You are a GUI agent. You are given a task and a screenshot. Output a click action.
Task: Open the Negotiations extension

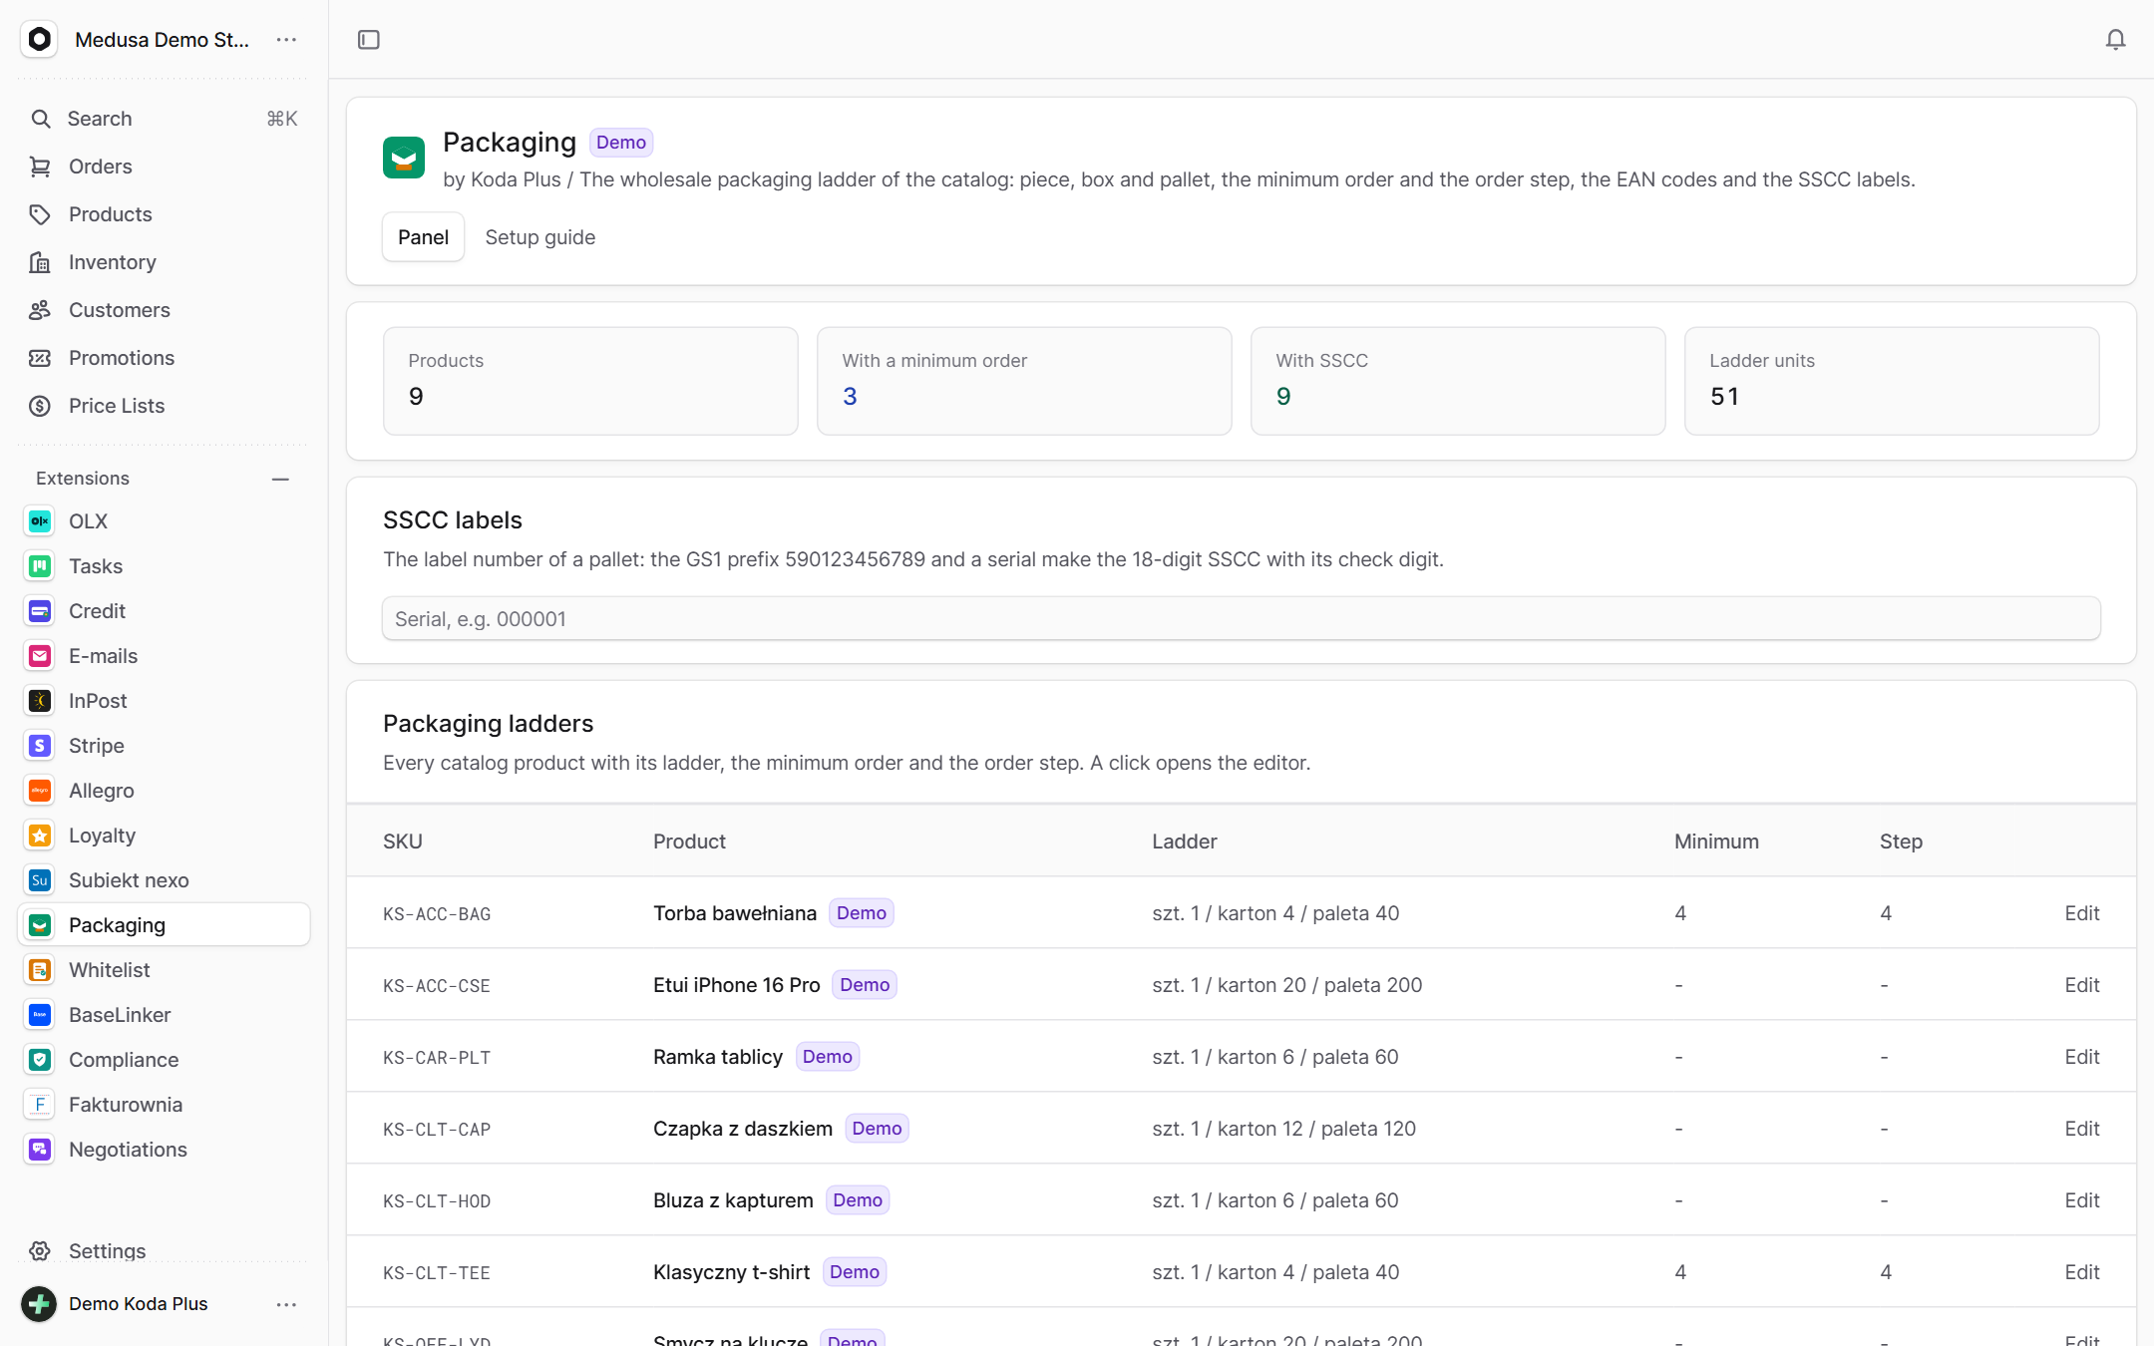pos(164,1150)
